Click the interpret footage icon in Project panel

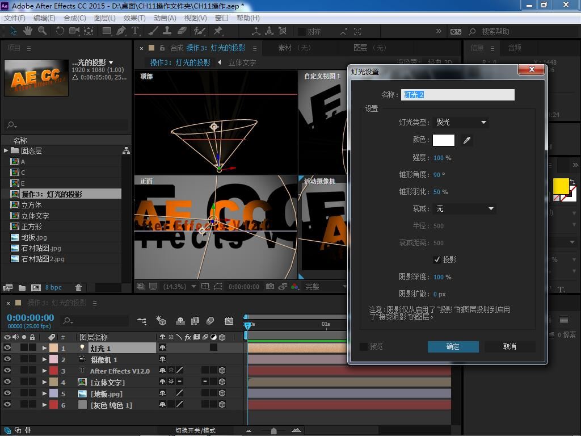(x=7, y=287)
